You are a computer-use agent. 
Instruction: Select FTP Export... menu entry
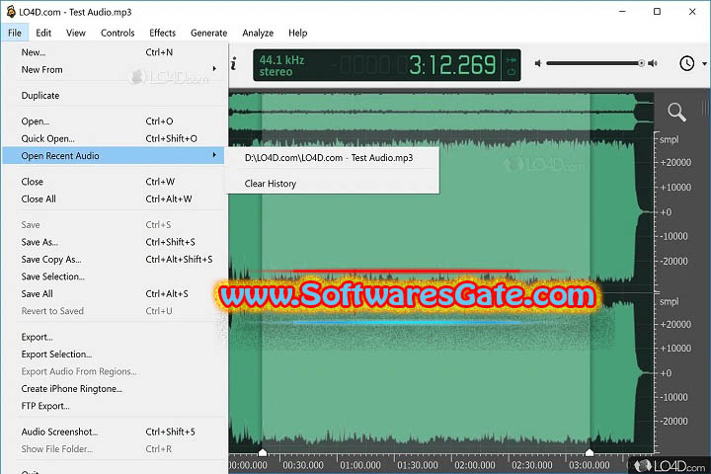pos(114,406)
